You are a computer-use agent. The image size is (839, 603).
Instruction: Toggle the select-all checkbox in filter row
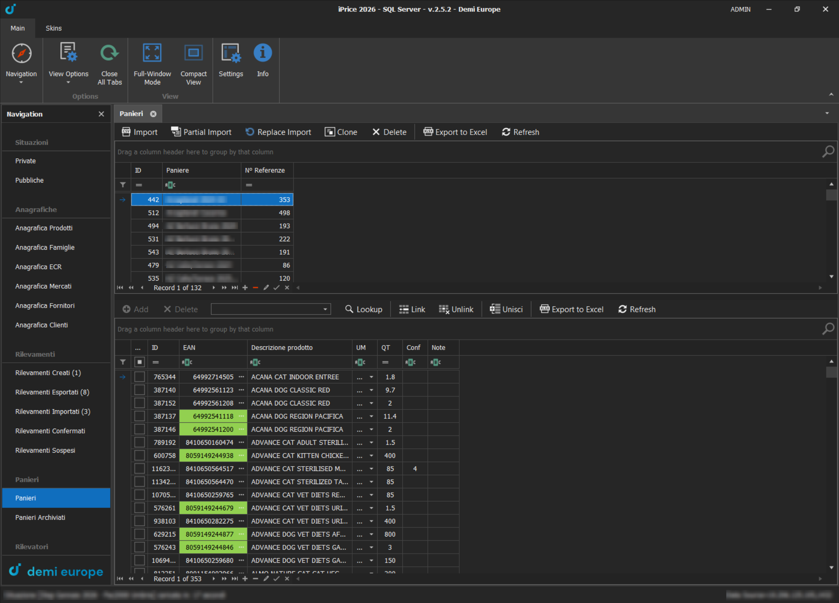tap(140, 362)
